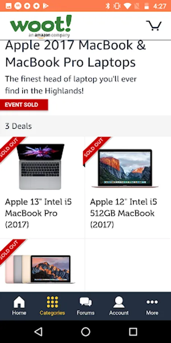Go to the Home tab icon
This screenshot has width=171, height=343.
click(19, 302)
